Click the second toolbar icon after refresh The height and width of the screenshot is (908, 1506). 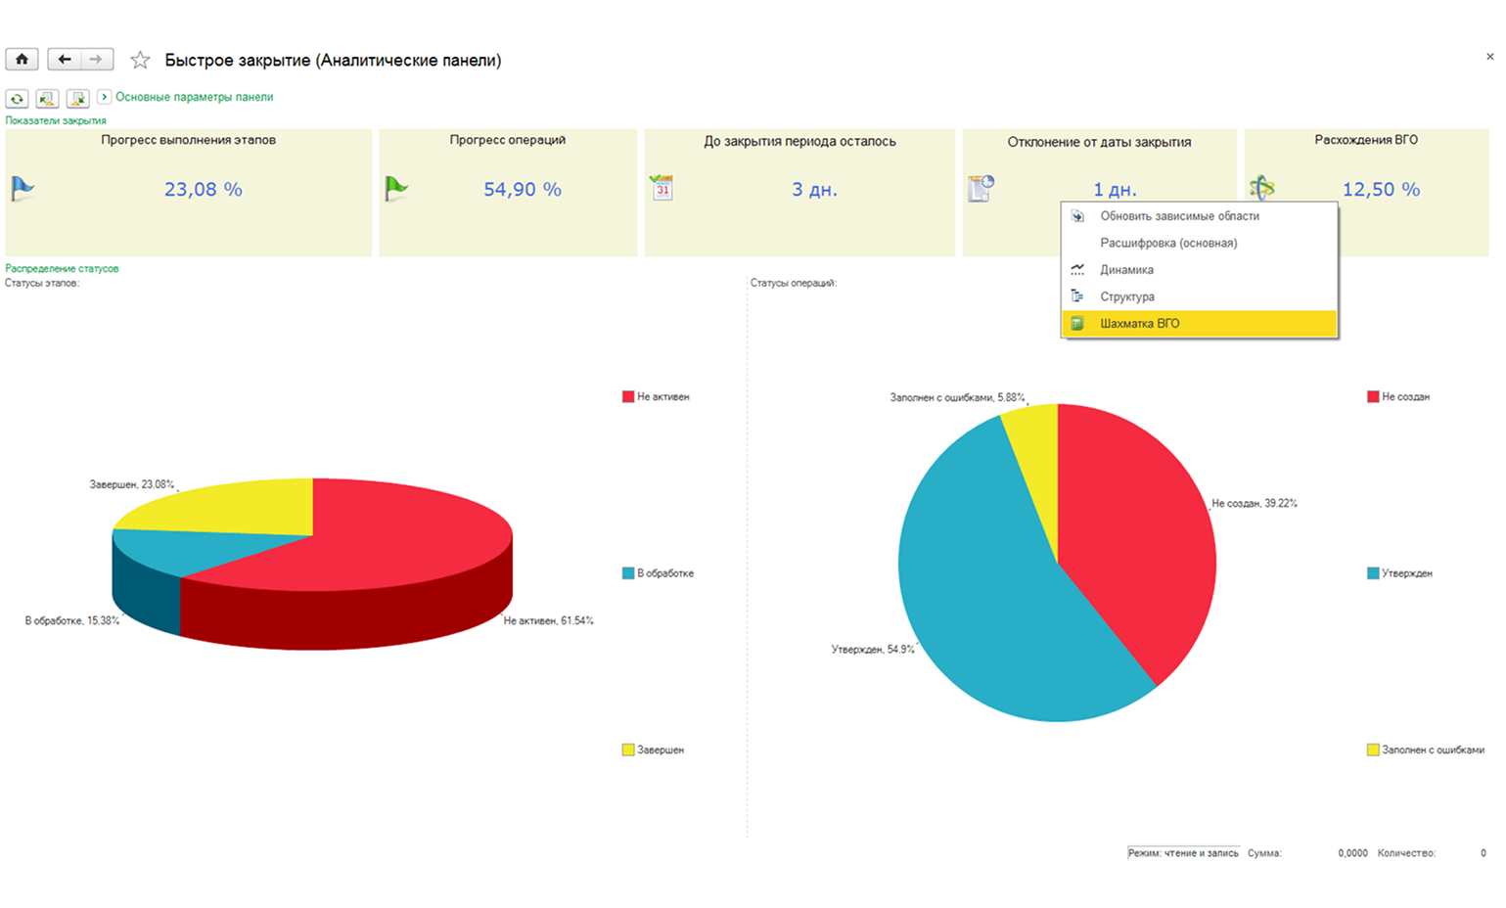[47, 99]
